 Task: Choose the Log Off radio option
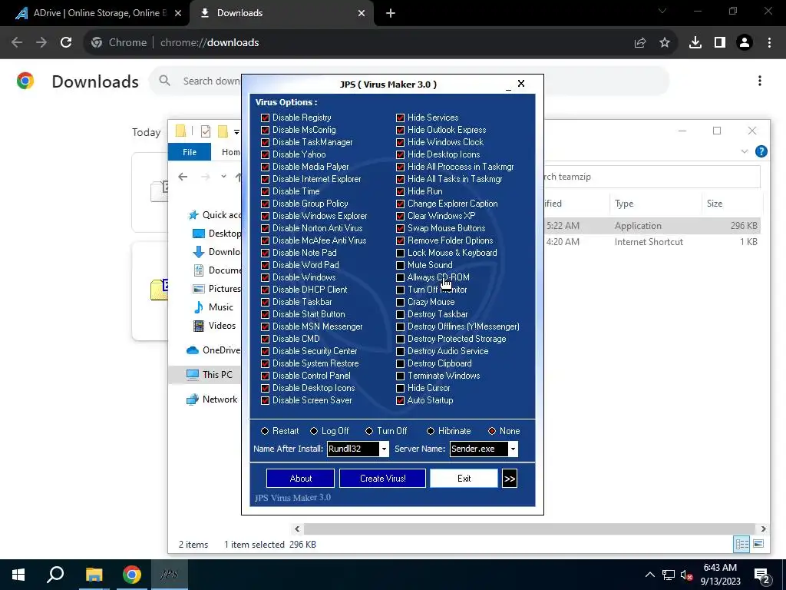314,431
